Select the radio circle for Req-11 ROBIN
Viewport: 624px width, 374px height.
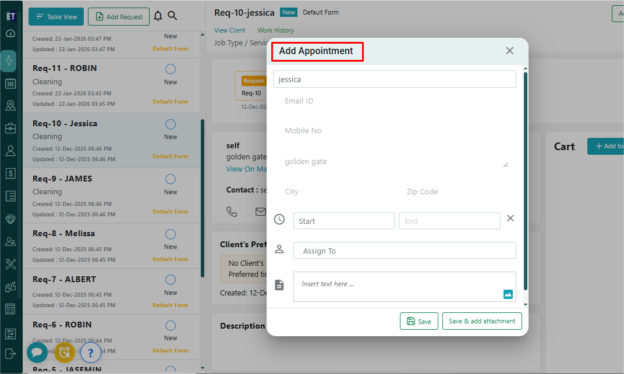(171, 69)
